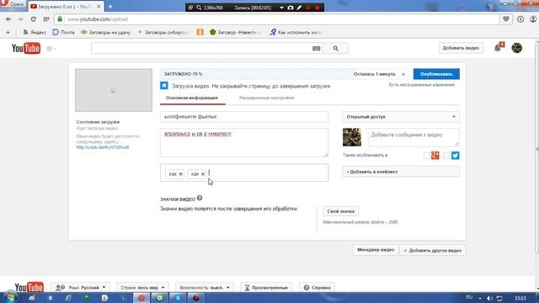Open the notifications bell
This screenshot has width=539, height=303.
(x=498, y=48)
